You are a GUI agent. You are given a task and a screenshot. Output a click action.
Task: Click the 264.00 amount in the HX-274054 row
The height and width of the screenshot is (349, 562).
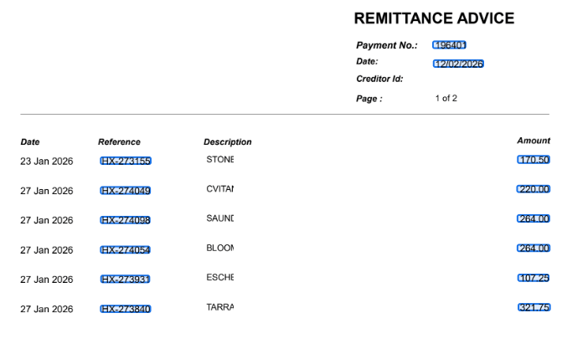point(534,249)
